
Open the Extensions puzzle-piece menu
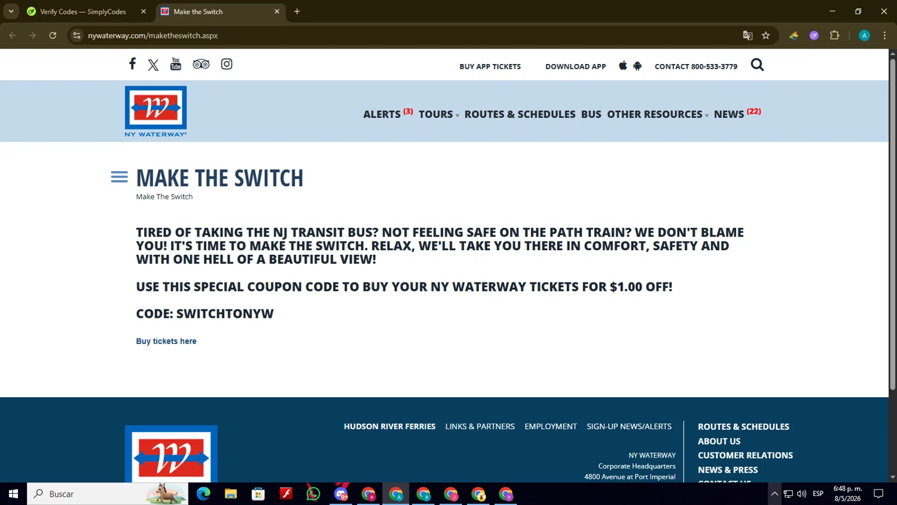click(x=835, y=35)
